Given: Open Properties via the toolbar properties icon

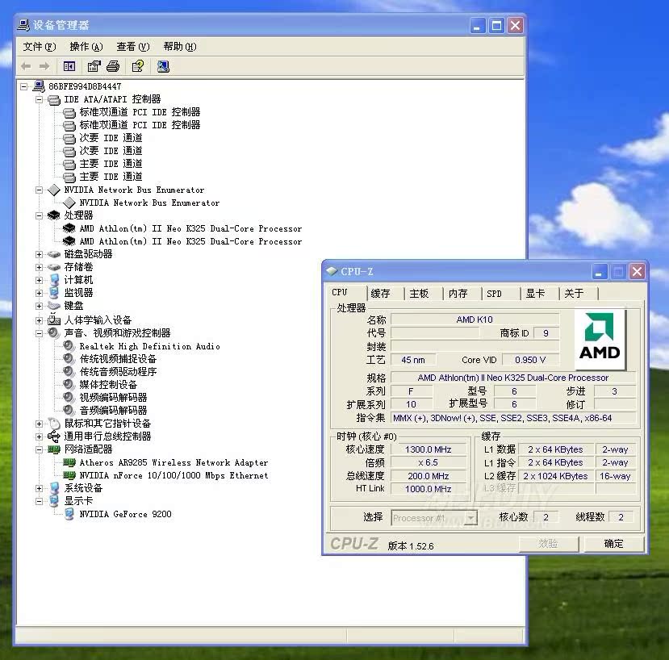Looking at the screenshot, I should point(94,66).
